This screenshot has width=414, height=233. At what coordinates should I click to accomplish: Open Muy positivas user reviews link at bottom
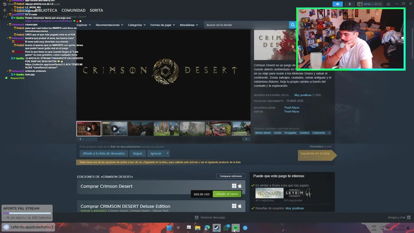pyautogui.click(x=294, y=208)
